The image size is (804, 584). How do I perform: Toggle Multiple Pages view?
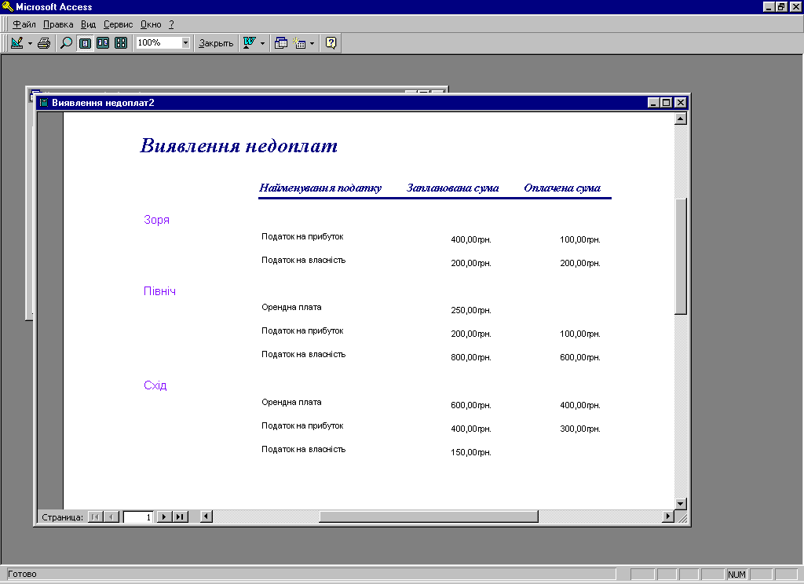coord(121,43)
